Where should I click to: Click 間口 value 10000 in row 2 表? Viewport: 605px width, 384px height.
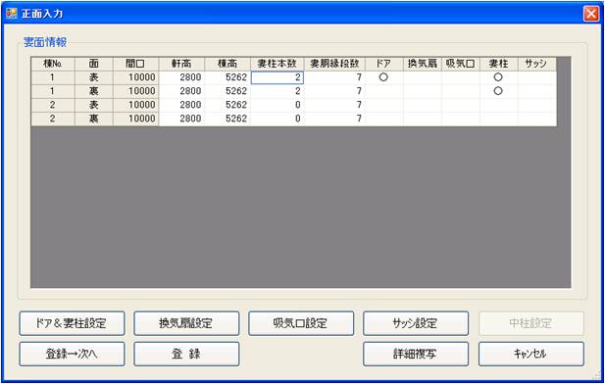pos(136,105)
